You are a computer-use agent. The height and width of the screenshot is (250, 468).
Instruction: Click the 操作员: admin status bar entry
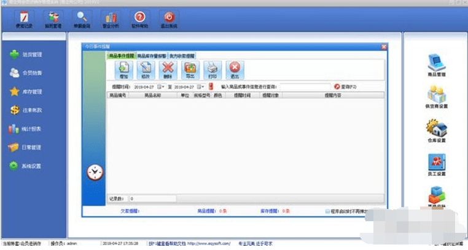tap(64, 243)
